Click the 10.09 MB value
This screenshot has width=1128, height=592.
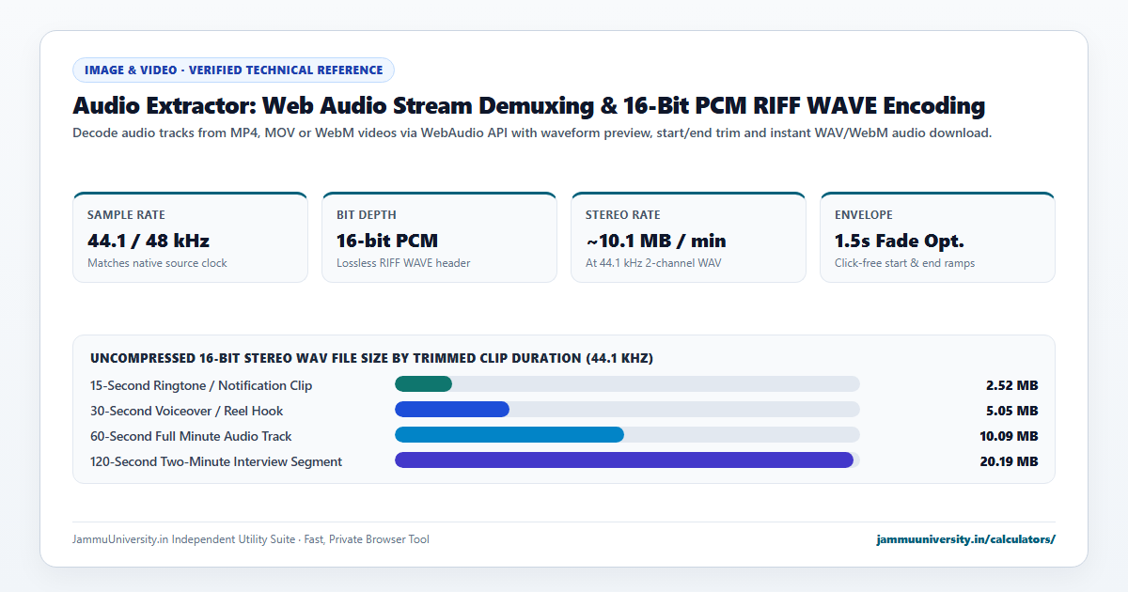(1009, 436)
